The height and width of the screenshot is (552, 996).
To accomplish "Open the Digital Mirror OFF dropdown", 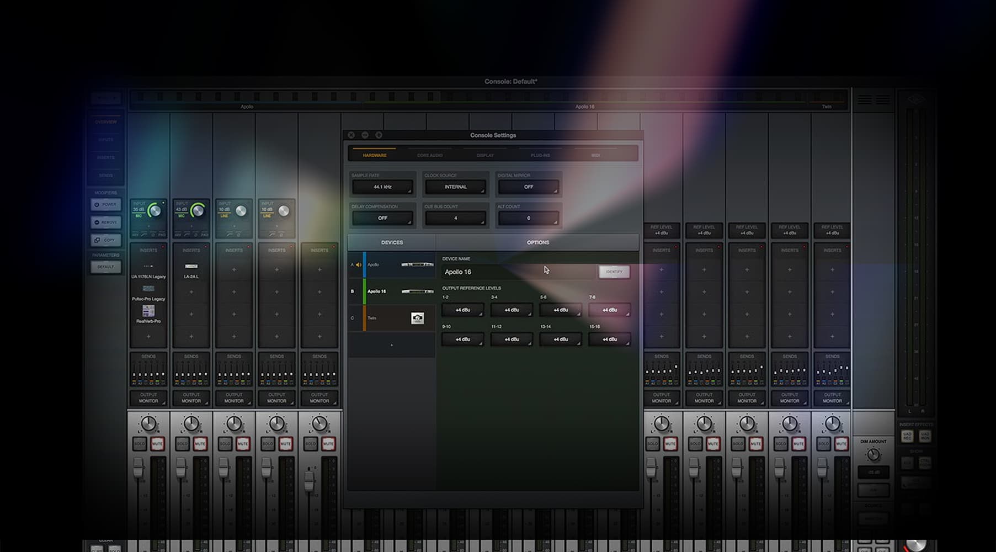I will point(528,187).
